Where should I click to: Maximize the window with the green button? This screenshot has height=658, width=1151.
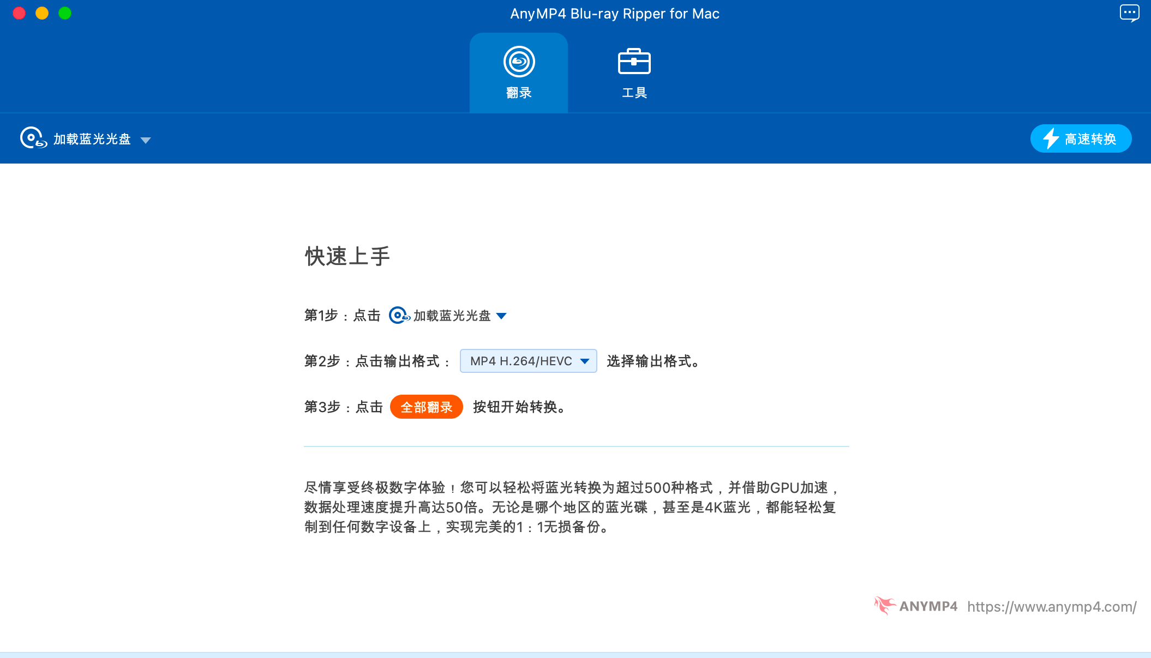click(x=65, y=13)
